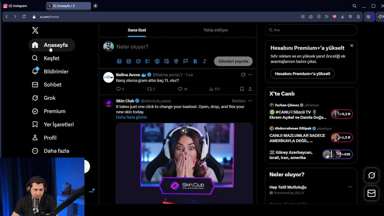Click Hesabını Premium+'a yükselt button
Viewport: 384px width, 216px height.
(302, 74)
